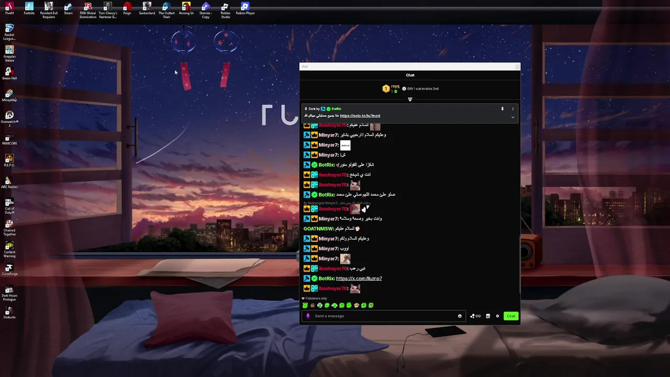Select the Call of Duty desktop icon
Screen dimensions: 670x377
tap(9, 206)
